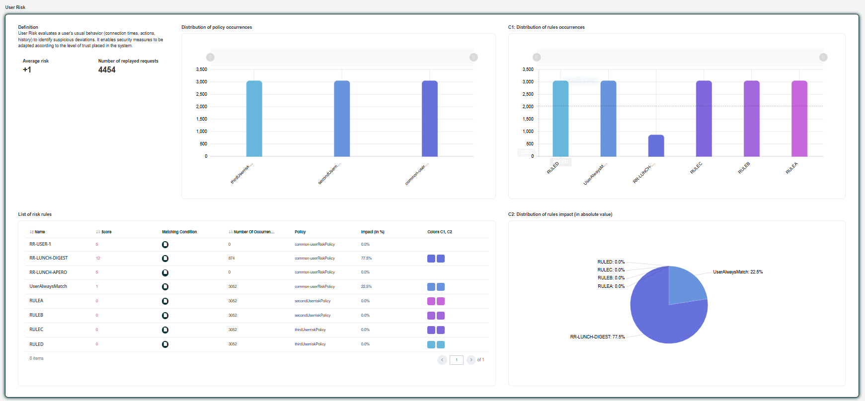This screenshot has width=865, height=401.
Task: Click the 77.5% impact cell in table
Action: click(x=367, y=258)
